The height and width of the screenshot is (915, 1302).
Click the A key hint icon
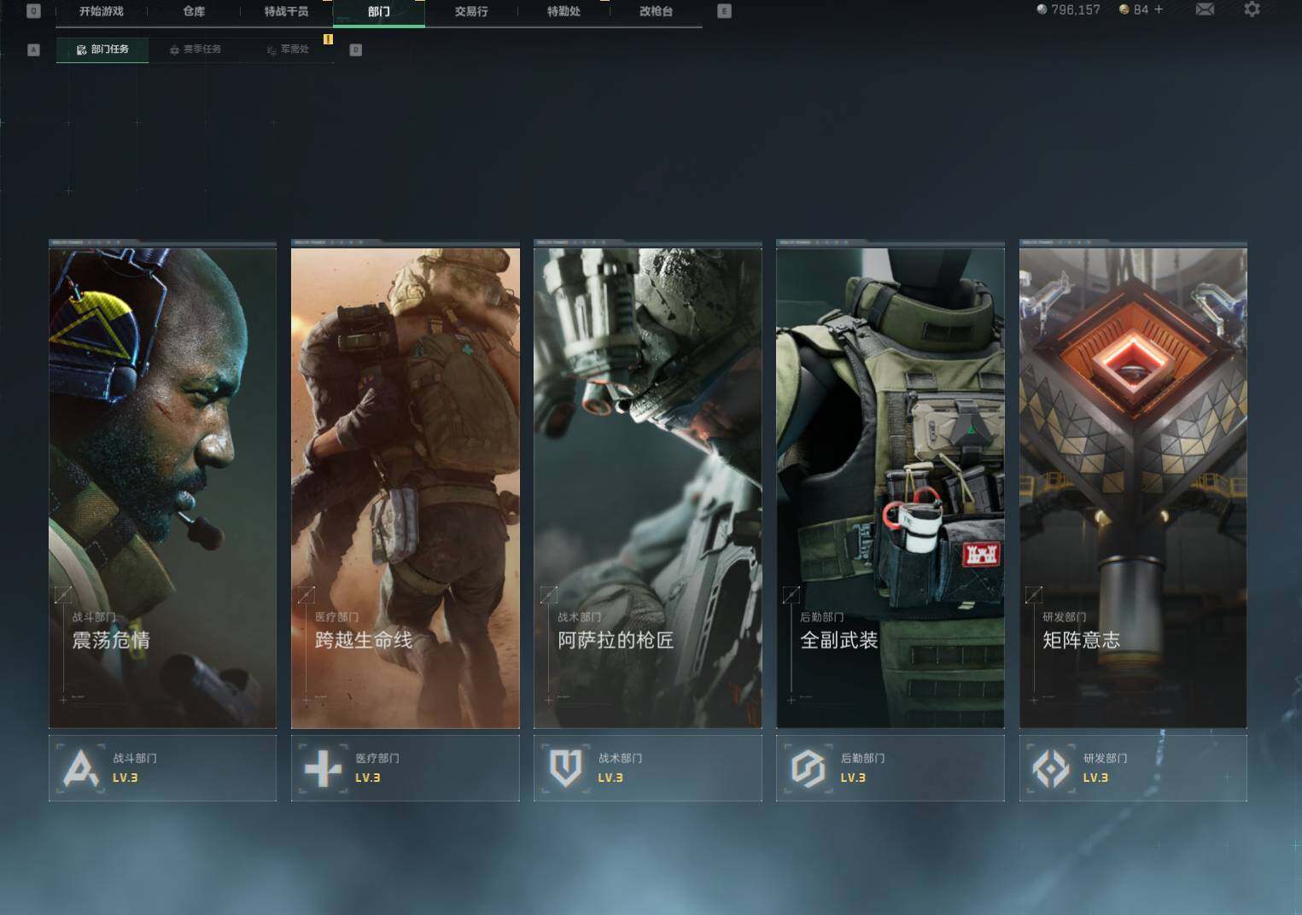(34, 50)
